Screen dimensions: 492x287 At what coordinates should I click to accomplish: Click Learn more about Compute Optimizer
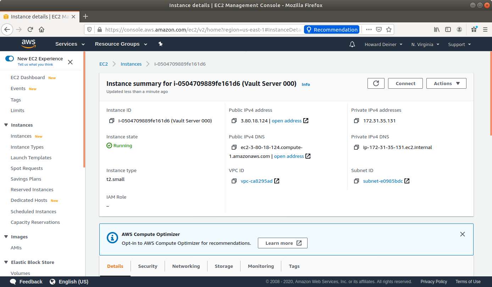283,243
